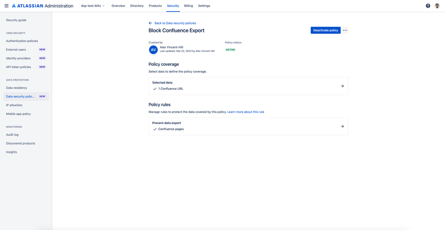The image size is (445, 230).
Task: Click the back arrow icon
Action: click(151, 23)
